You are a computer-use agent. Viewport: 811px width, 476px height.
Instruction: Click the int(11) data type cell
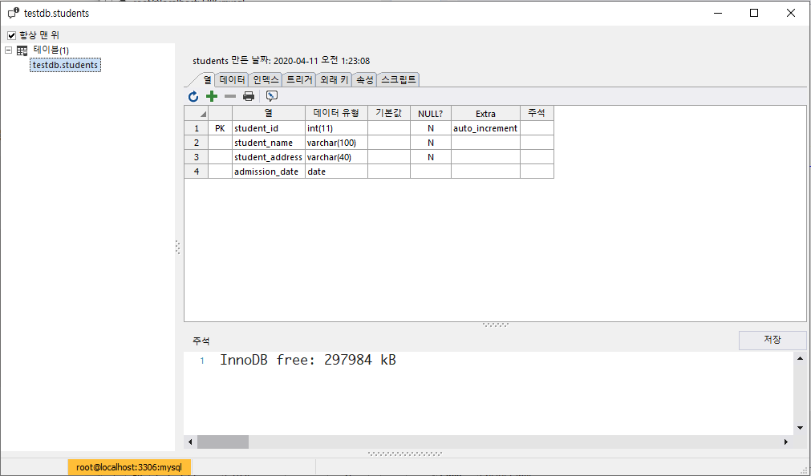(336, 128)
